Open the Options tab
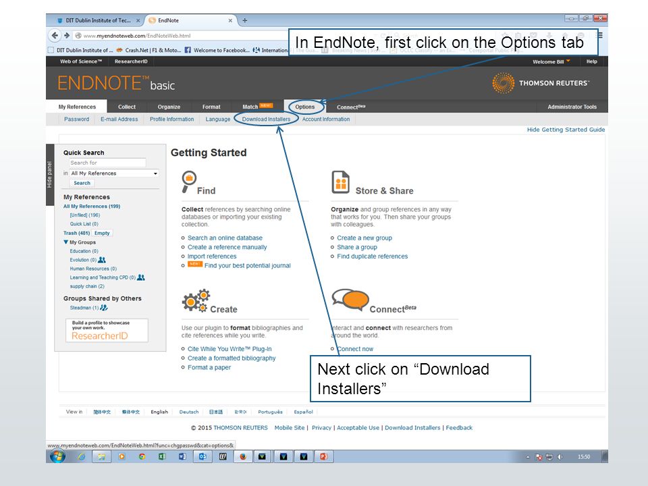 tap(305, 107)
